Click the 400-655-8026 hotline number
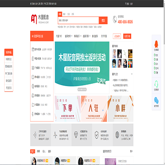 pos(125,22)
